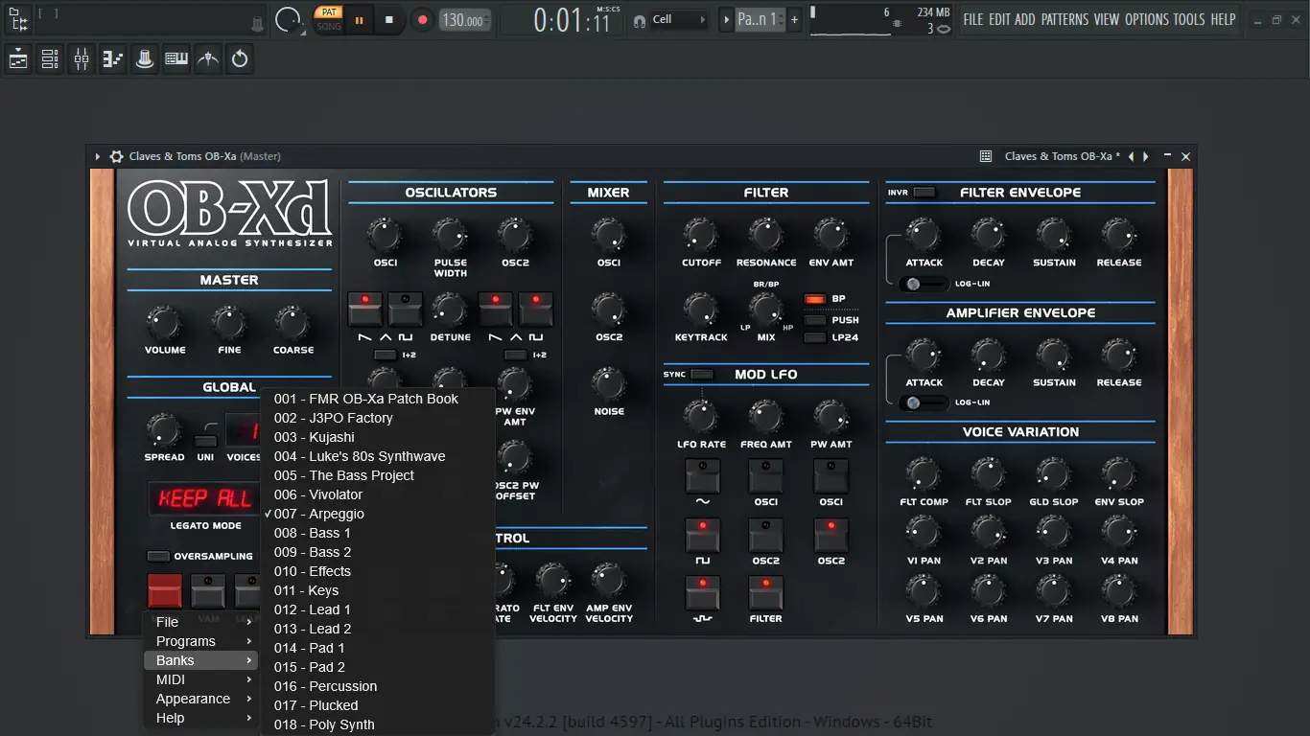Screen dimensions: 1310x736
Task: Click the 130.000 tempo field
Action: [x=463, y=20]
